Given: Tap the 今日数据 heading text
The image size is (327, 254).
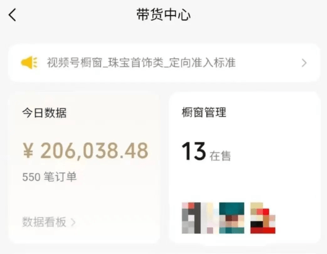Looking at the screenshot, I should pos(44,113).
